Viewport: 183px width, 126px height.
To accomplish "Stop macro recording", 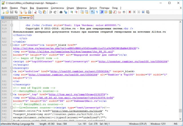I will [x=134, y=12].
